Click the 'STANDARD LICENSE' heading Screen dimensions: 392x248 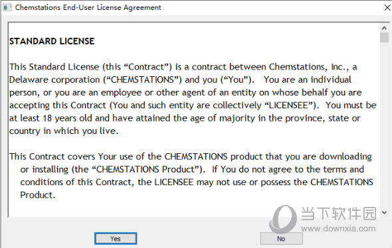pyautogui.click(x=52, y=41)
